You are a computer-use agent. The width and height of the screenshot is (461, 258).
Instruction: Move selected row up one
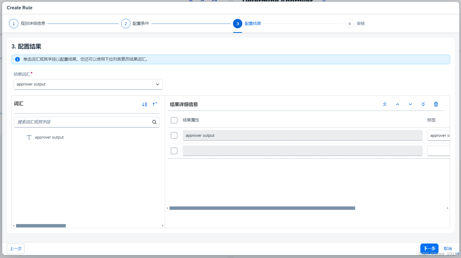click(398, 104)
